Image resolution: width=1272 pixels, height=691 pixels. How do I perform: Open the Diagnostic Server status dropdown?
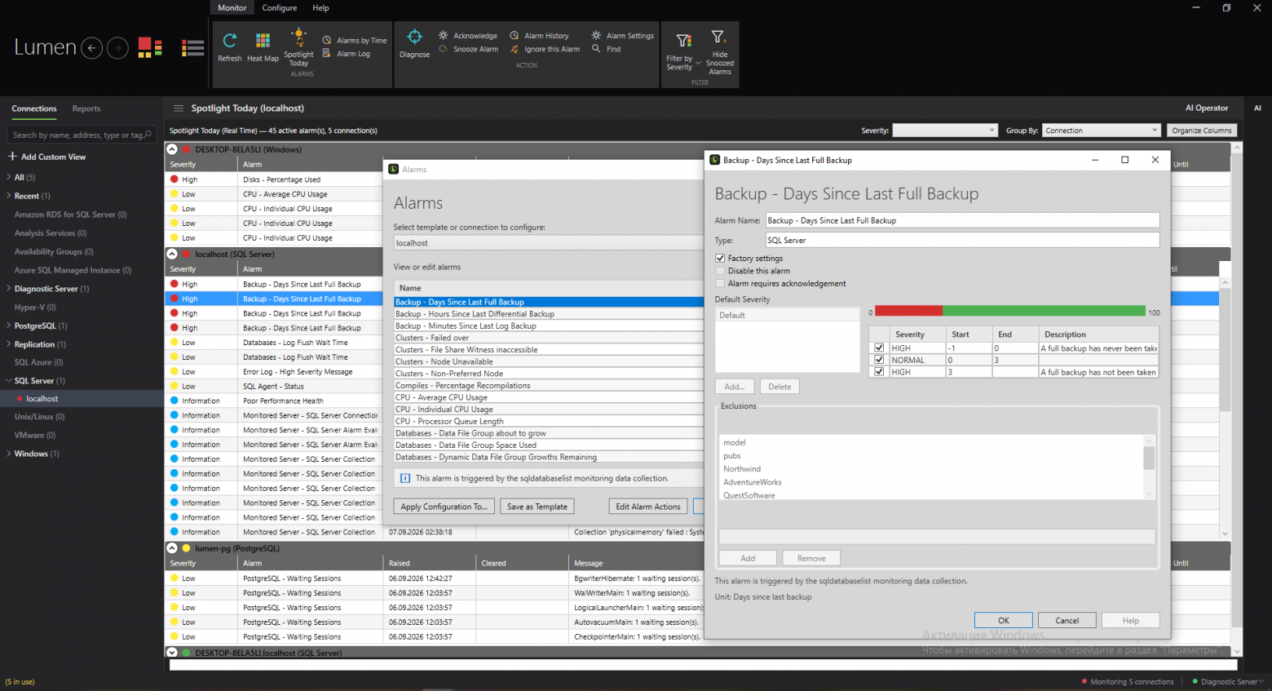coord(1228,682)
